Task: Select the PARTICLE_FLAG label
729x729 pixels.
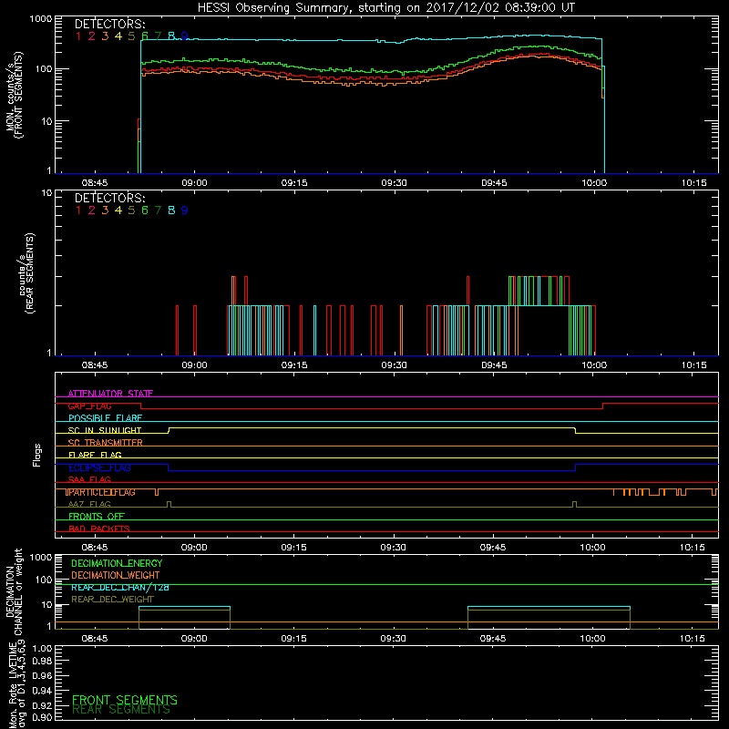Action: 100,492
